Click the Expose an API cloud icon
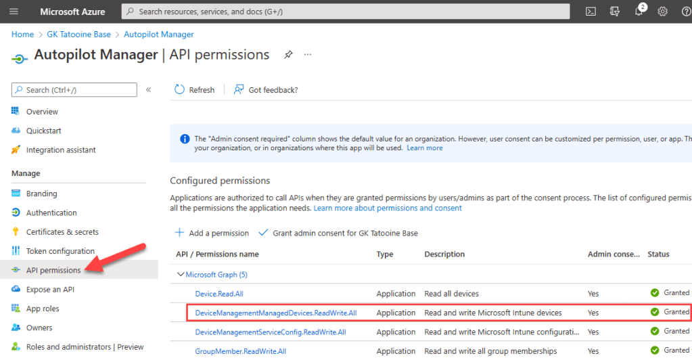 [16, 289]
